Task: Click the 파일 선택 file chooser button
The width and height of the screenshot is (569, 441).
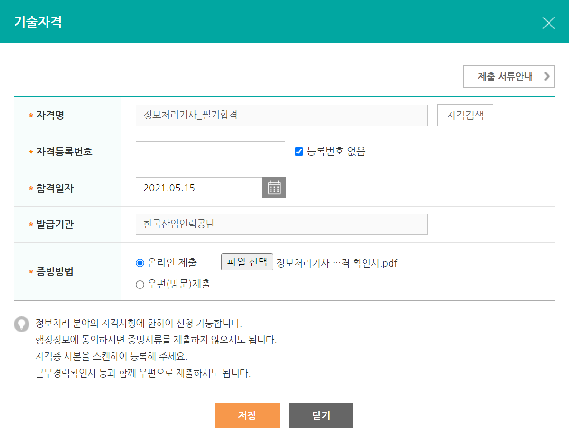Action: pyautogui.click(x=247, y=262)
